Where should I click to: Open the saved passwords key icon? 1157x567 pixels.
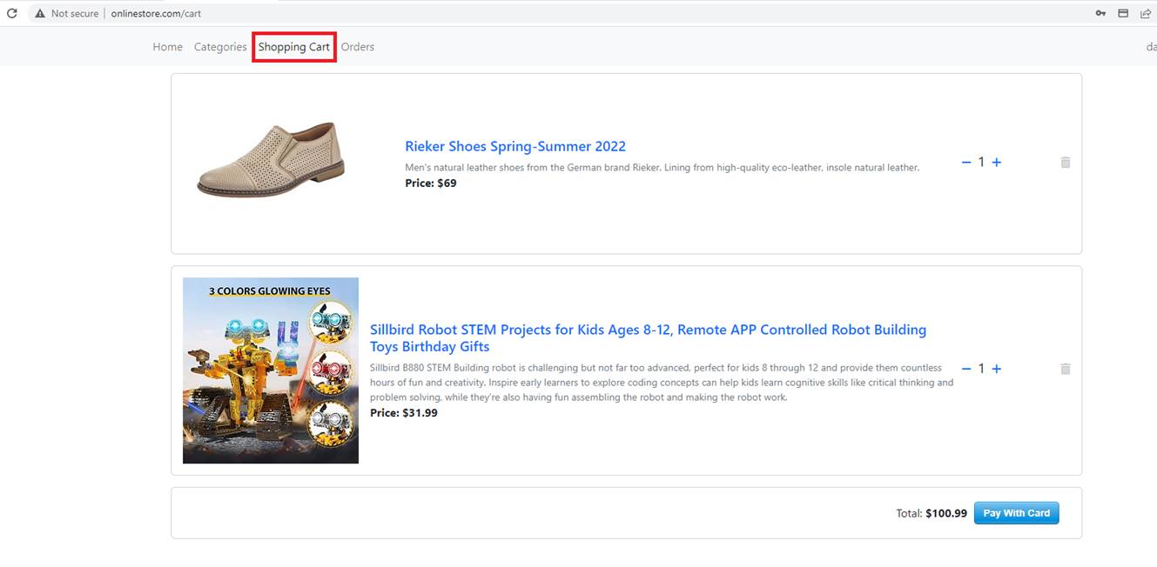pyautogui.click(x=1100, y=13)
